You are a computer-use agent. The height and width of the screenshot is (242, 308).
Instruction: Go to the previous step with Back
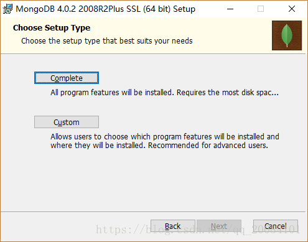[173, 226]
